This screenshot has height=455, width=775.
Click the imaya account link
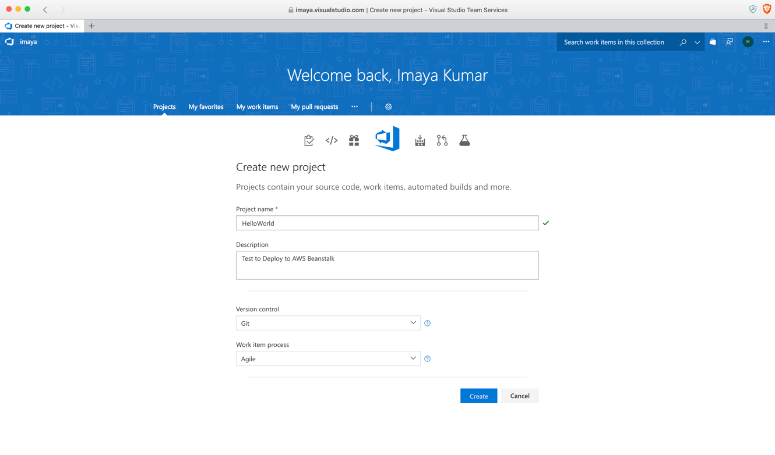pos(28,42)
